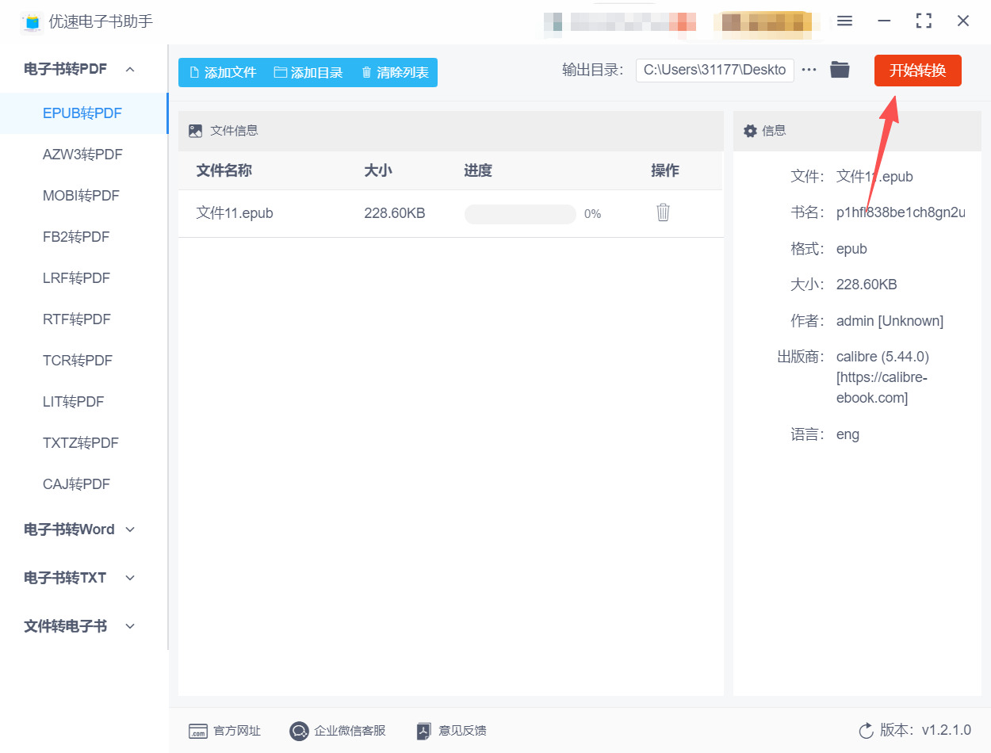Image resolution: width=991 pixels, height=753 pixels.
Task: Select MOBI转PDF in the sidebar
Action: pyautogui.click(x=82, y=195)
